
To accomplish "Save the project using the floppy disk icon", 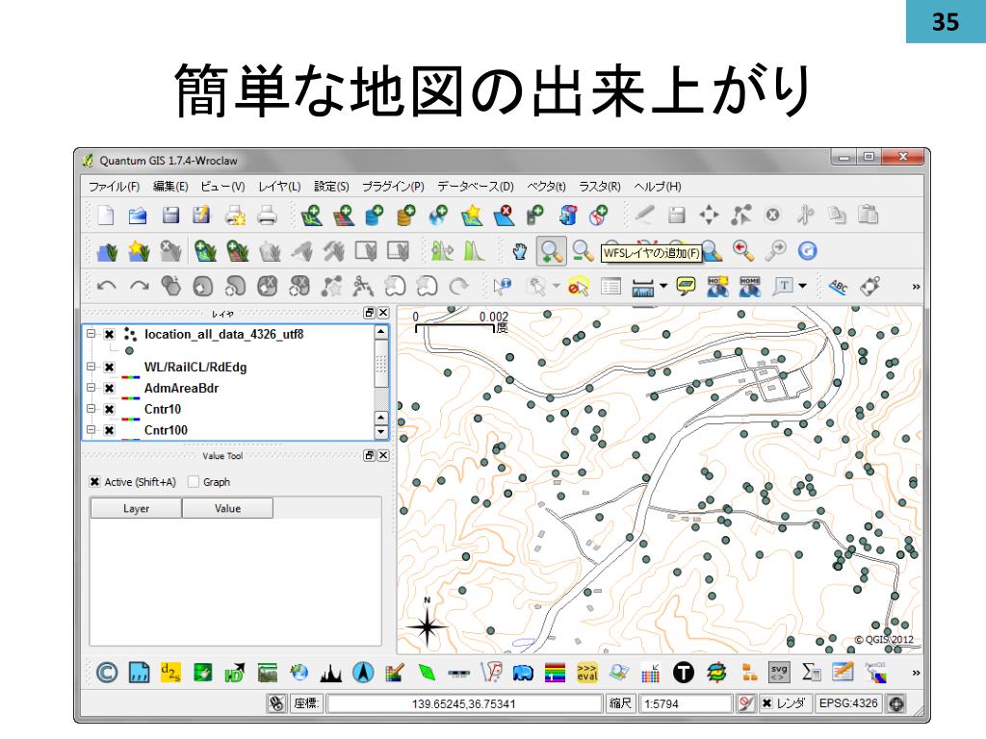I will click(170, 216).
